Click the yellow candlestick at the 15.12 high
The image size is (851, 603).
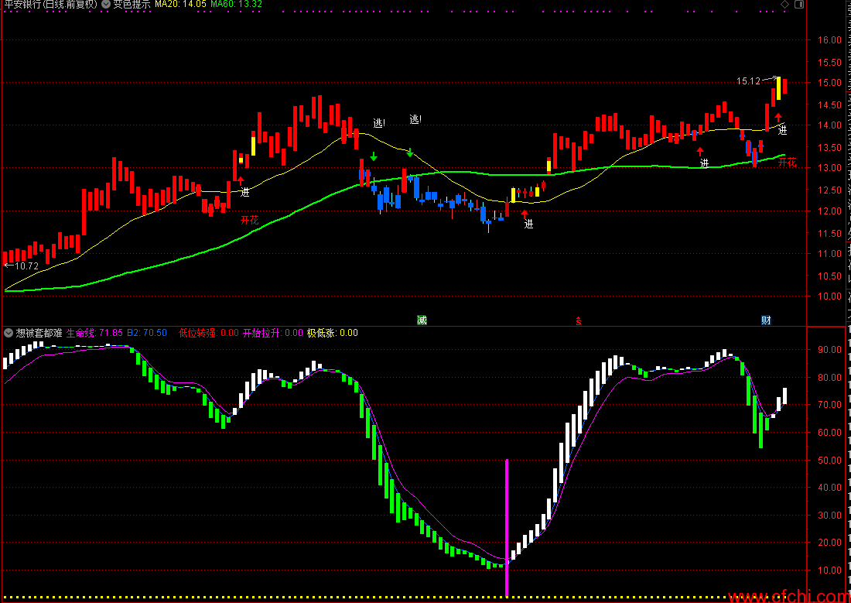click(779, 88)
